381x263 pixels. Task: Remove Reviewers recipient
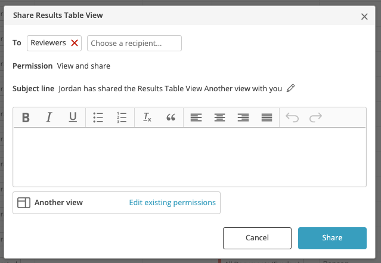75,43
